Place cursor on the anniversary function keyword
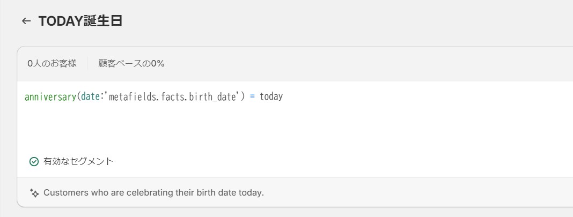Screen dimensions: 573x217 50,97
